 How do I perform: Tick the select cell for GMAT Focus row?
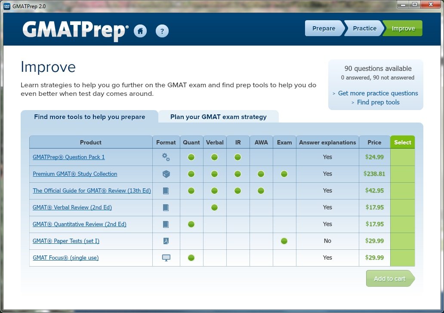point(402,258)
